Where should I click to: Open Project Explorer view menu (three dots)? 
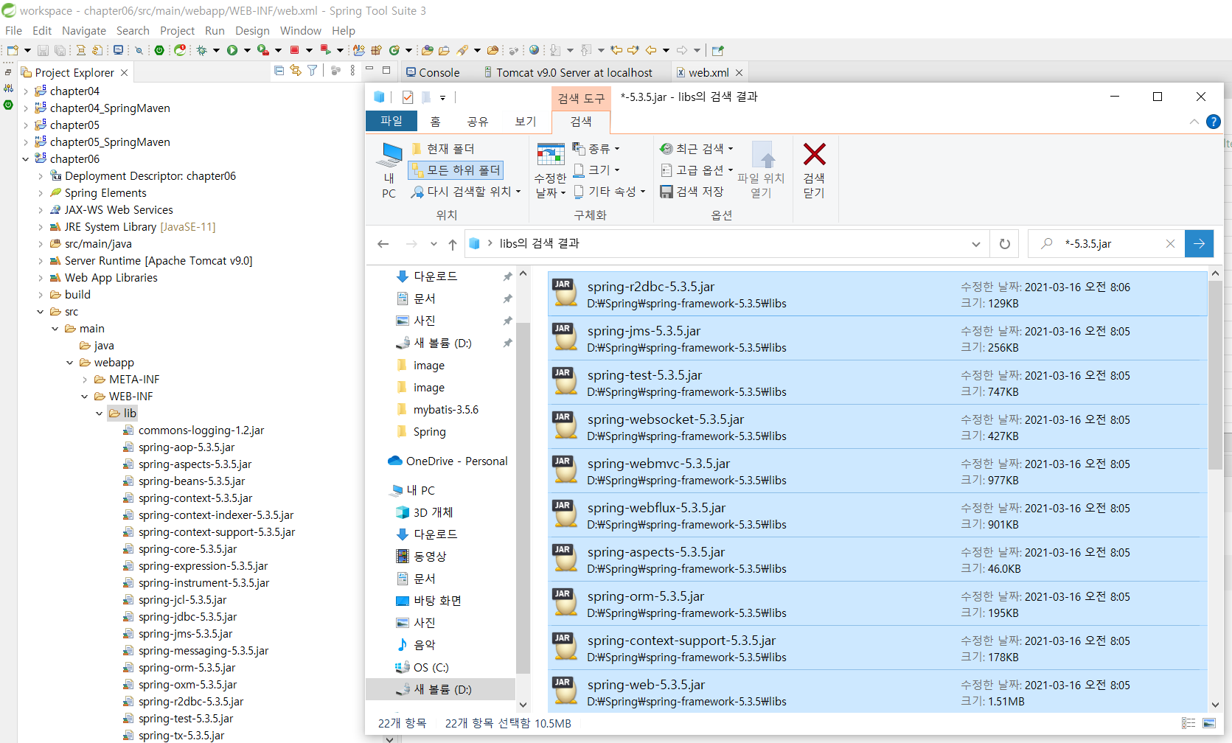(x=352, y=71)
